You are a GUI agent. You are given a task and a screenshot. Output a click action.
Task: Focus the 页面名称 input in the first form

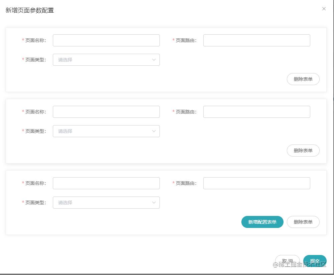coord(106,40)
